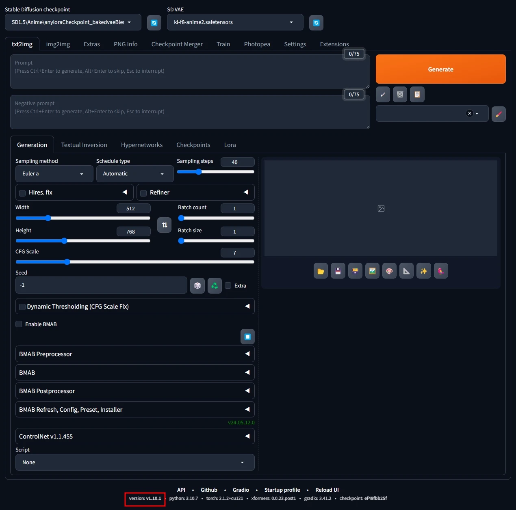Send the image to the Extras tab

pos(406,271)
